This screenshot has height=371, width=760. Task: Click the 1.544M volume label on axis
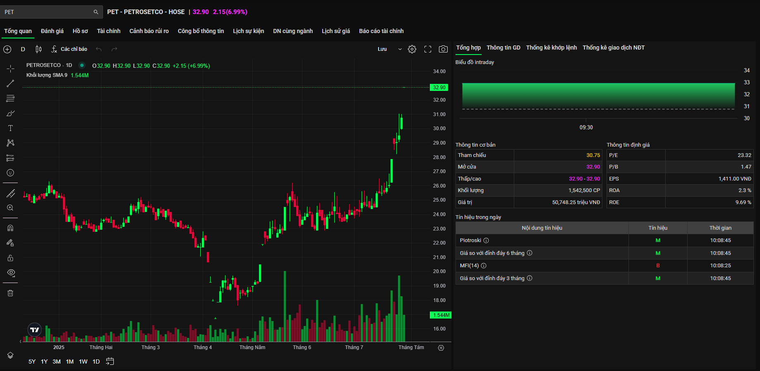[441, 315]
